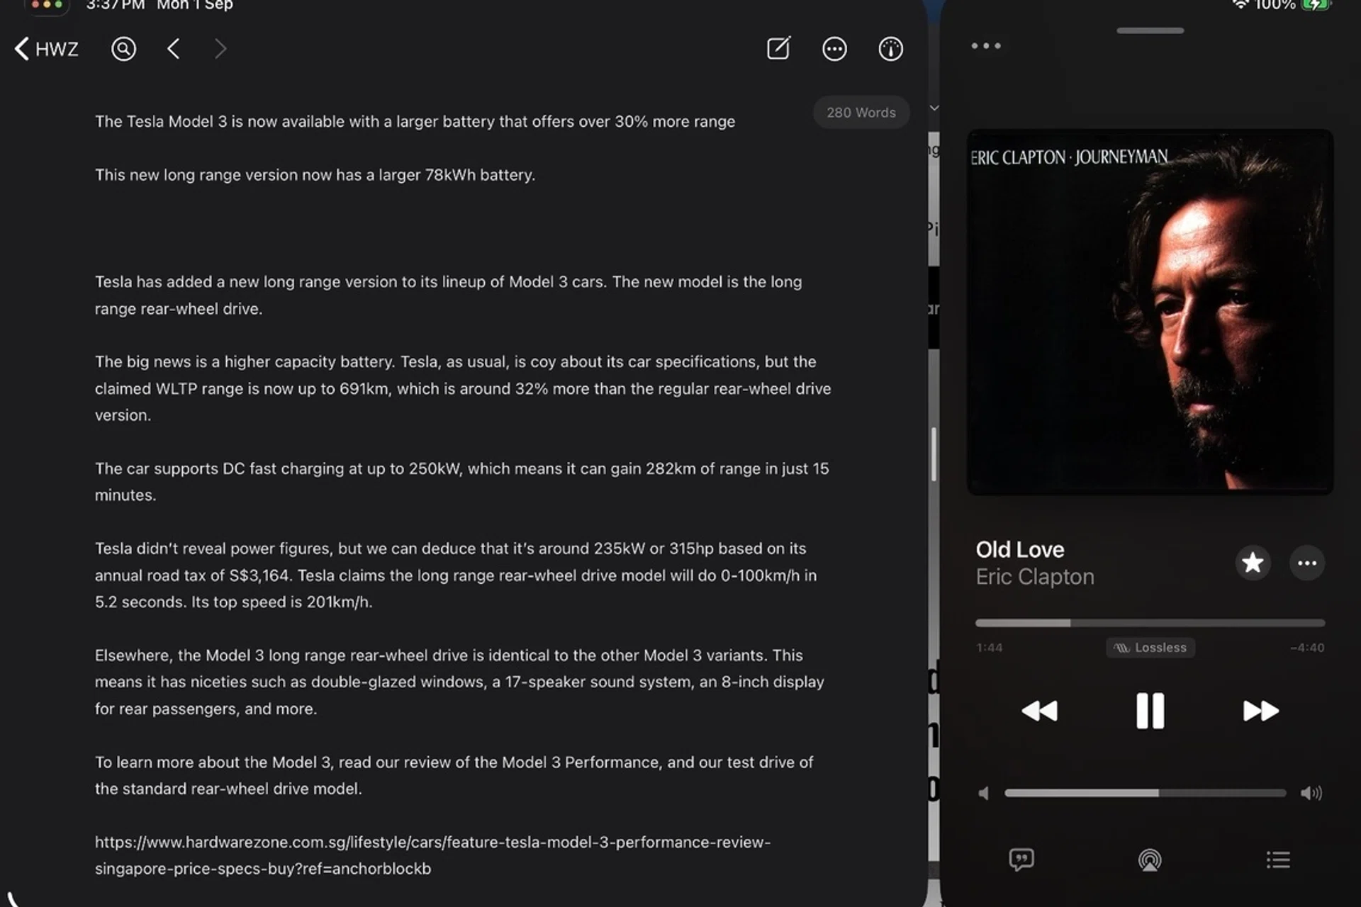
Task: Open the note's more options menu
Action: 834,49
